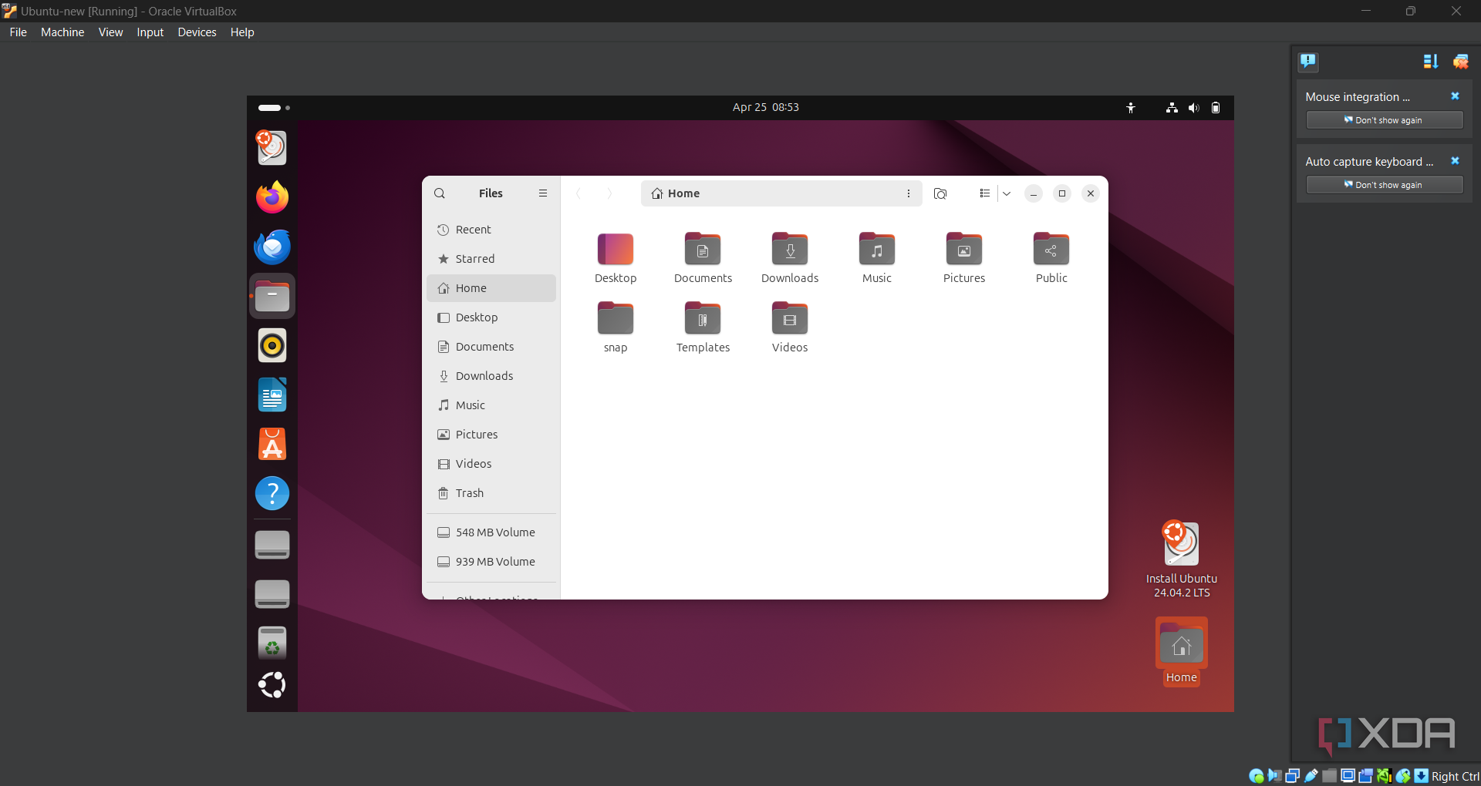The height and width of the screenshot is (786, 1481).
Task: Click the USB devices icon in VirtualBox status bar
Action: click(1311, 776)
